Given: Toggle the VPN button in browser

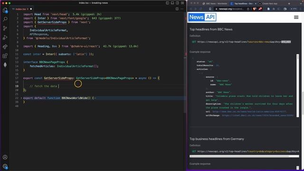Looking at the screenshot, I should point(294,9).
